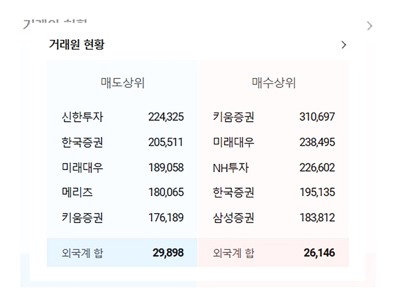Click the 매도상위 column header
This screenshot has height=304, width=395.
pos(123,83)
